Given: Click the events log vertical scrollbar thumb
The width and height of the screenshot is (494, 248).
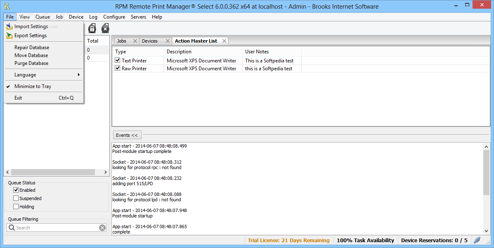Looking at the screenshot, I should [486, 172].
